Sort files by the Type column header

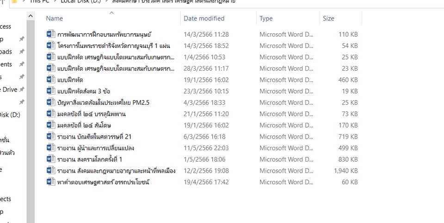pos(266,18)
